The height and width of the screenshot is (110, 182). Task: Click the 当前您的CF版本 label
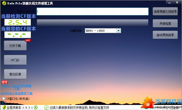pyautogui.click(x=19, y=29)
